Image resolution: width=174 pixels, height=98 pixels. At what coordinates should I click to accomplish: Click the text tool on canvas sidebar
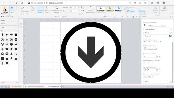pyautogui.click(x=21, y=21)
